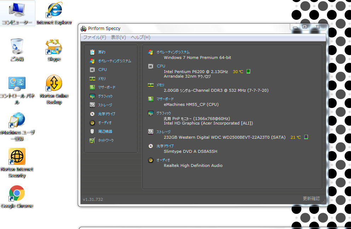
Task: Click Realtek High Definition Audio text
Action: [x=193, y=165]
